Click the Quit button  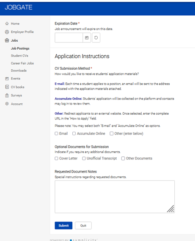(83, 225)
